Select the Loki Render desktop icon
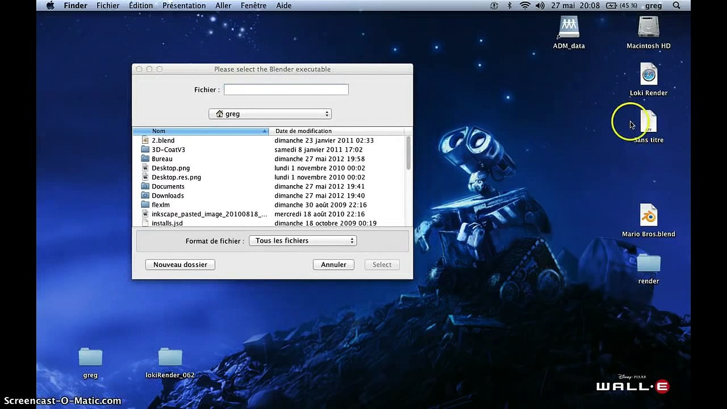The width and height of the screenshot is (727, 409). pos(648,76)
